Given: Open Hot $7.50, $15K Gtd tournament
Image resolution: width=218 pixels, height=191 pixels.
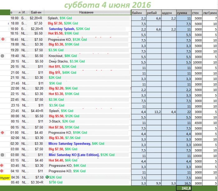Looking at the screenshot, I should 64,127.
